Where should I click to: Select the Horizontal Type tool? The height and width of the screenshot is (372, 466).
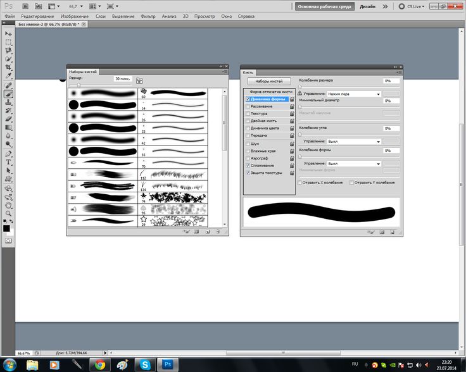[x=8, y=162]
